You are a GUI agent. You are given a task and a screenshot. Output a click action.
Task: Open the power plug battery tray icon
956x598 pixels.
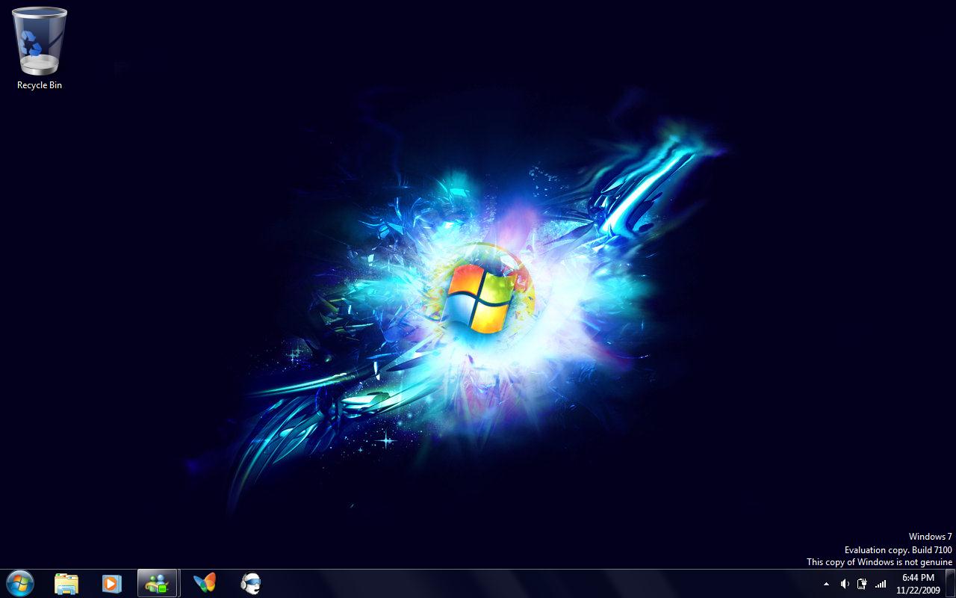[x=862, y=584]
